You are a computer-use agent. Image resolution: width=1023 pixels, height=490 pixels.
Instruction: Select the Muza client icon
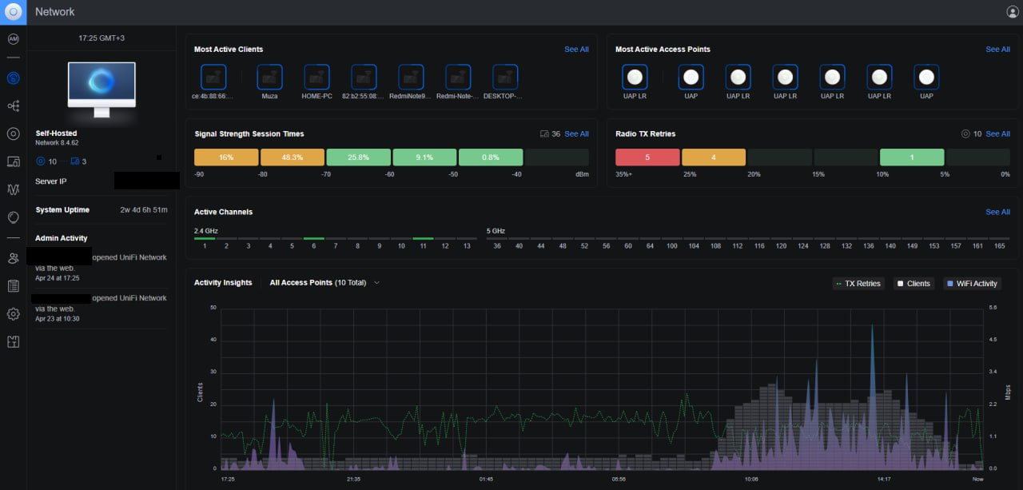[x=269, y=78]
